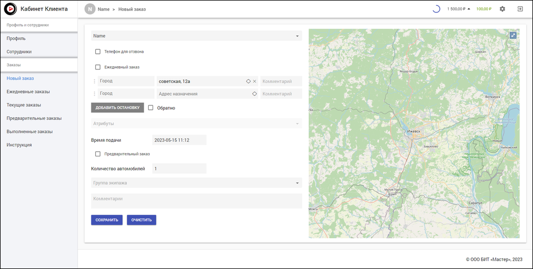Click the round N user avatar
The height and width of the screenshot is (269, 533).
pyautogui.click(x=90, y=10)
